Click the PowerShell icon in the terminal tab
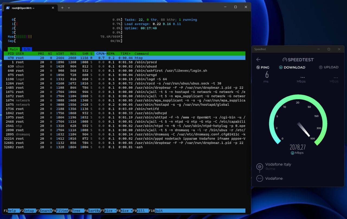 (x=8, y=8)
